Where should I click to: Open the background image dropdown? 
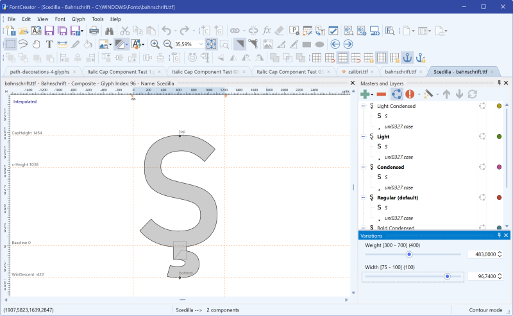point(110,44)
